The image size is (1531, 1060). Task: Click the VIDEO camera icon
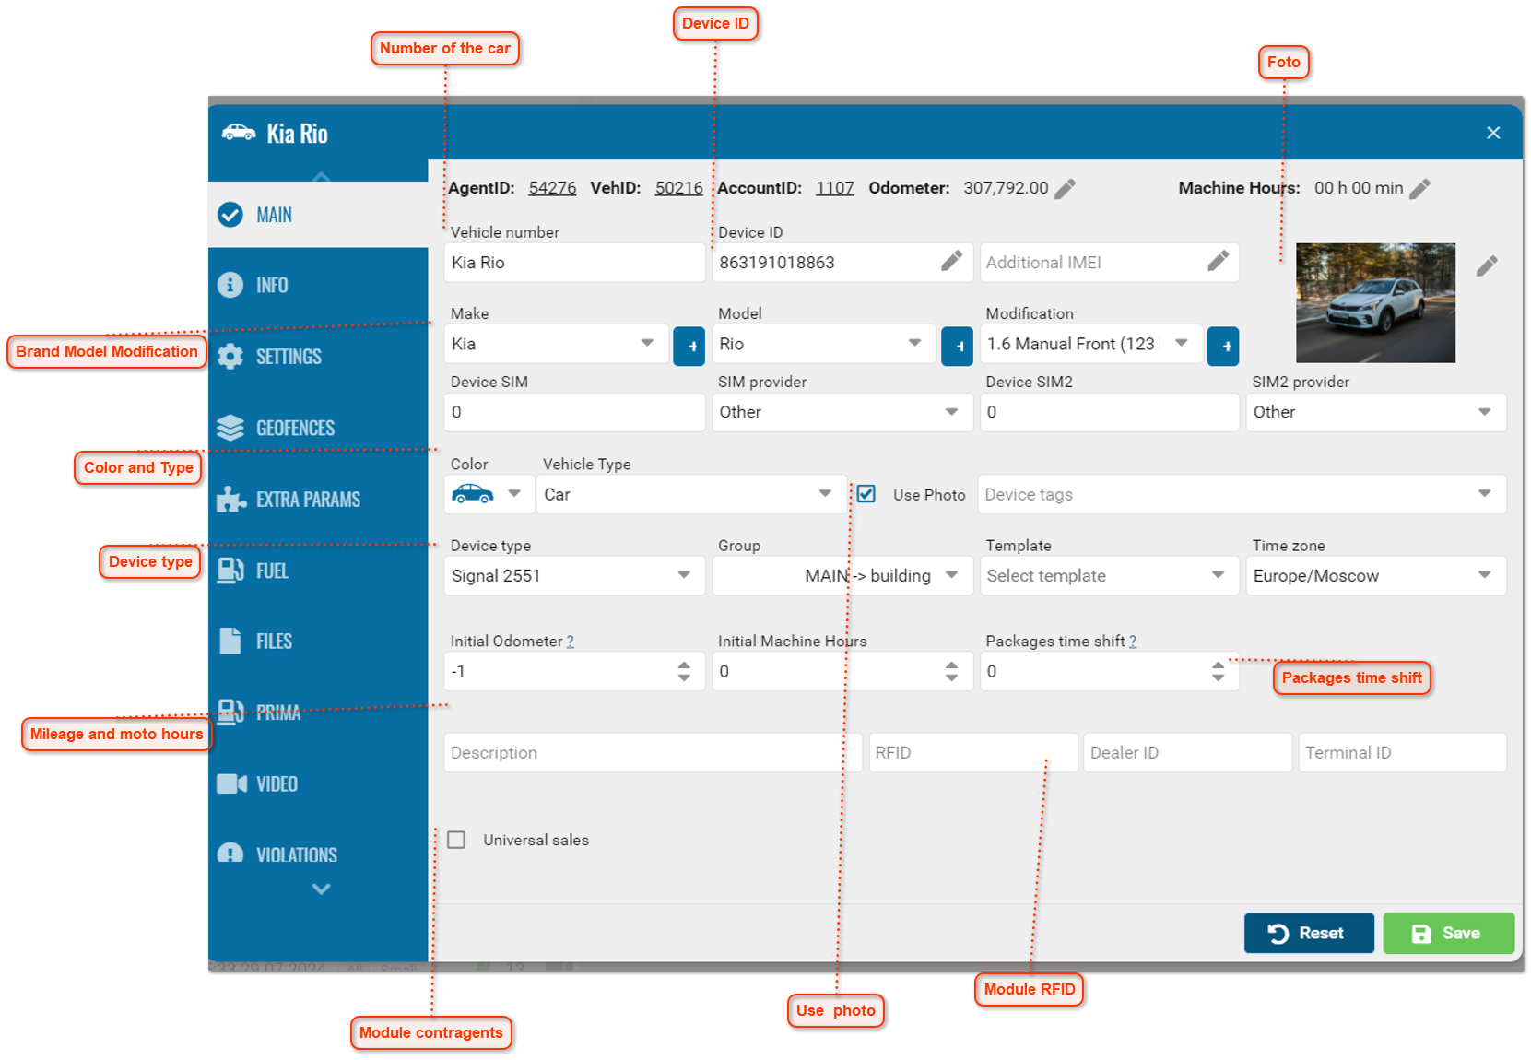pos(231,783)
